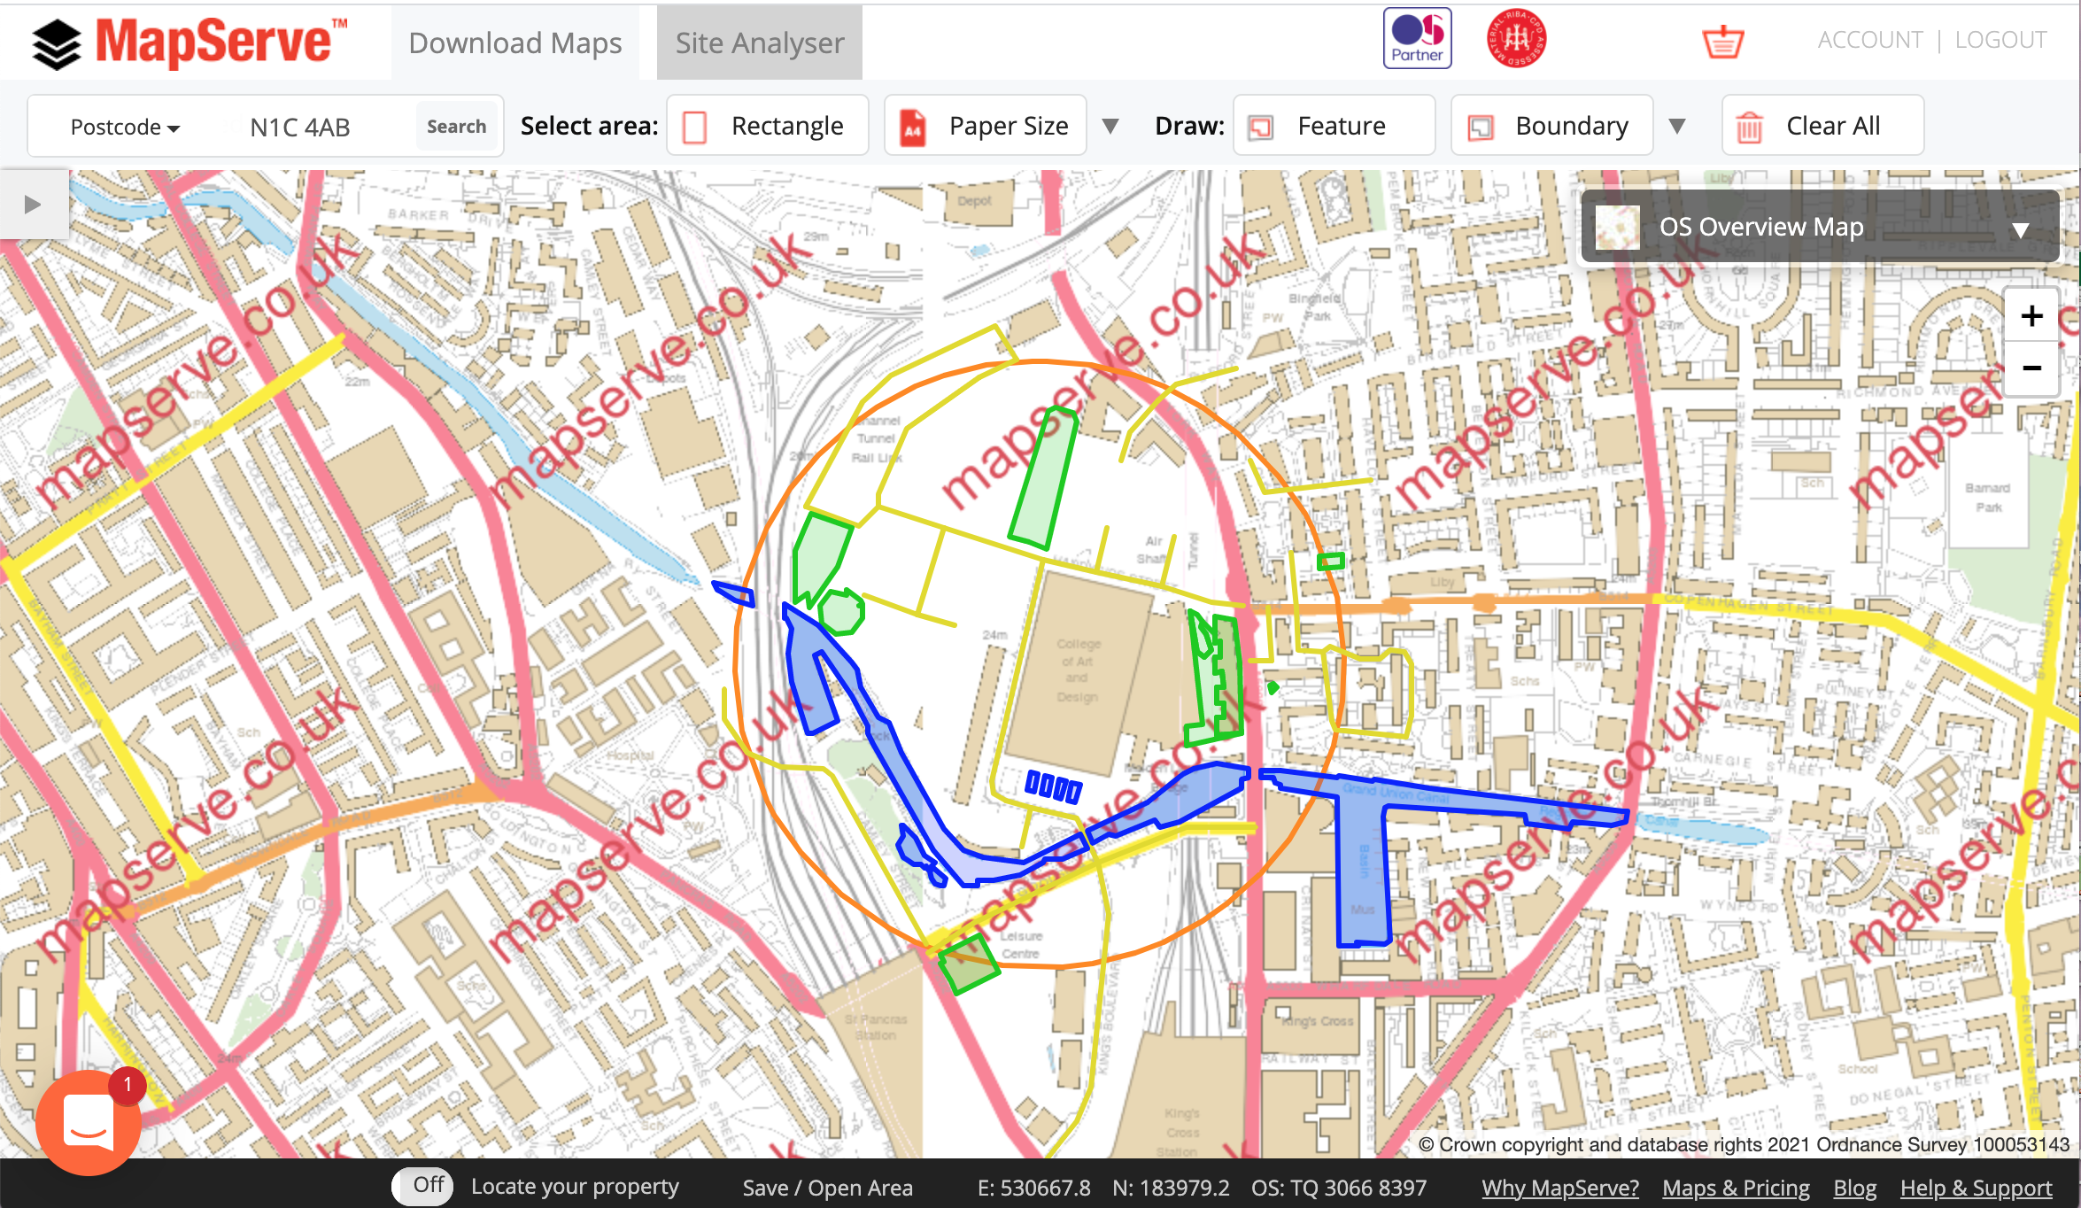Open the orange chat support bubble

[88, 1122]
